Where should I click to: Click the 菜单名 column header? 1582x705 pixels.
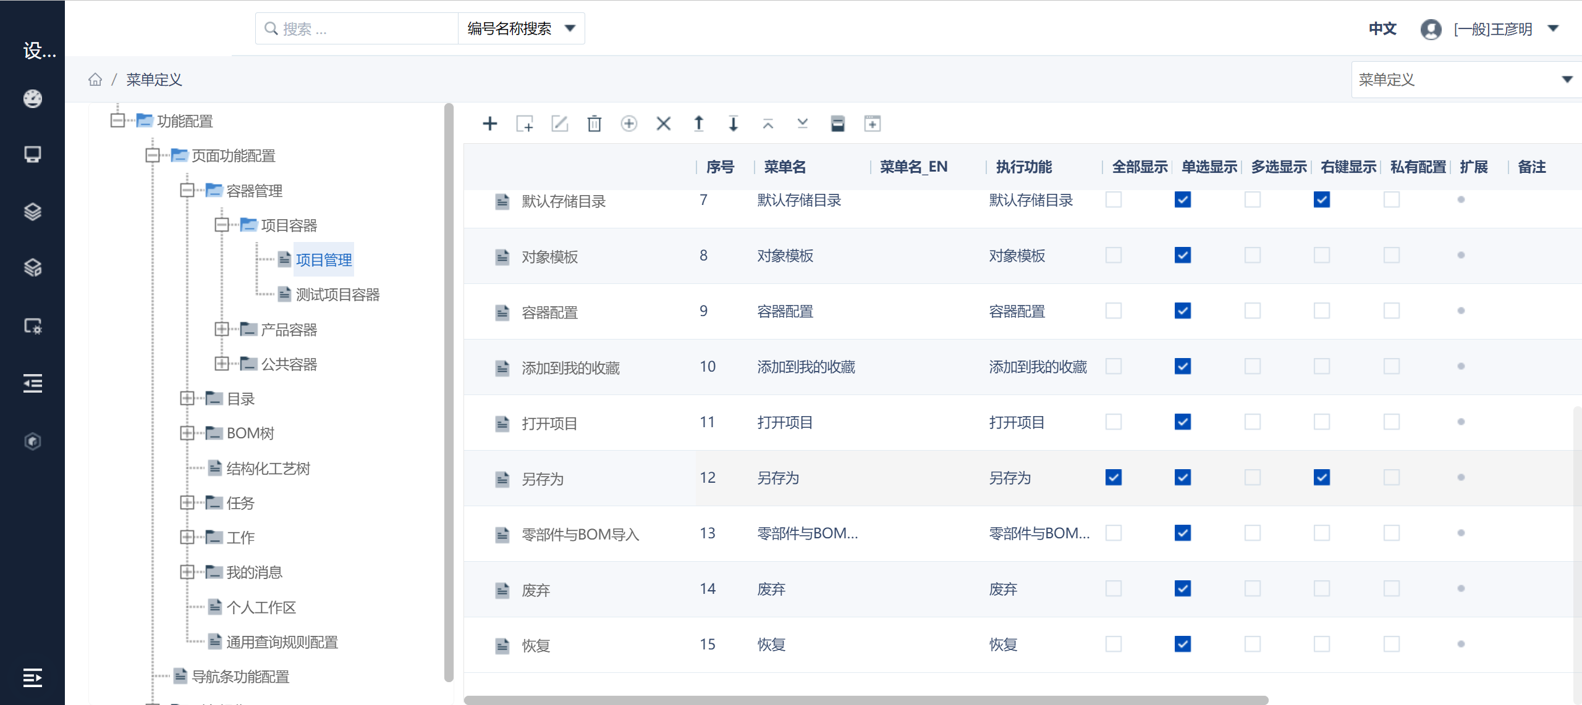(785, 167)
